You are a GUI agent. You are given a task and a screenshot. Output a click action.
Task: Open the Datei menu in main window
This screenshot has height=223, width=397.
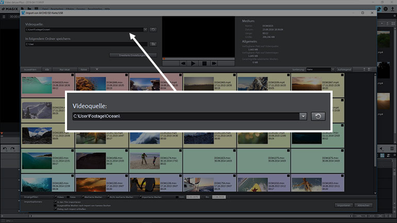click(x=45, y=9)
